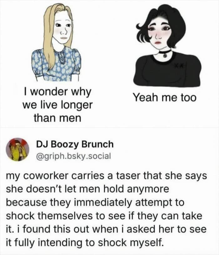Click the 'I wonder why' caption line
The image size is (219, 255).
click(58, 92)
